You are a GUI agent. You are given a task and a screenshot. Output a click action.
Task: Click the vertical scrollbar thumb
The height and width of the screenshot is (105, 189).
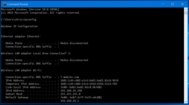[x=186, y=13]
